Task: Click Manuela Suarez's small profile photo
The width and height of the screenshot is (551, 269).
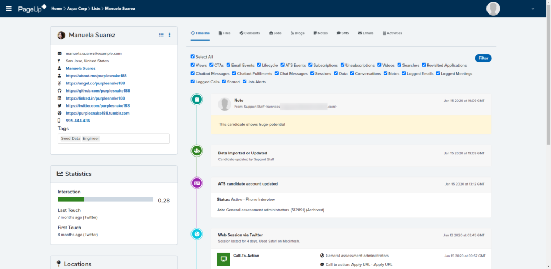Action: [61, 35]
